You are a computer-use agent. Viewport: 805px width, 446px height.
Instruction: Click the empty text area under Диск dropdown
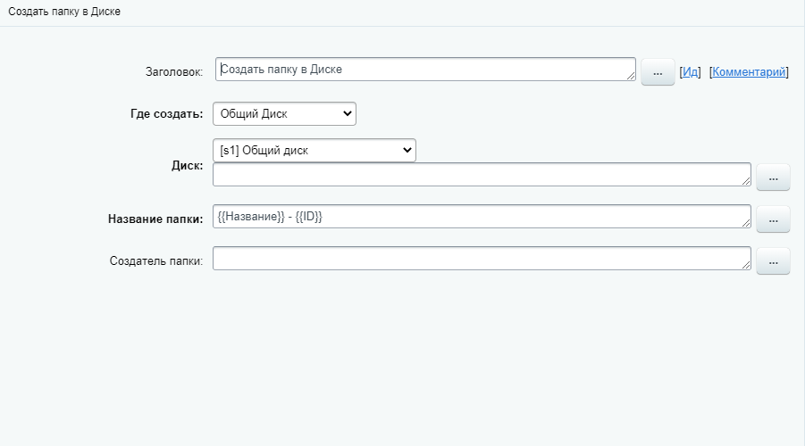point(481,175)
